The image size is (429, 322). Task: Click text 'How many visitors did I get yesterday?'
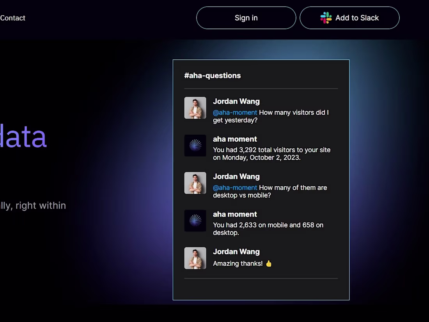(271, 116)
